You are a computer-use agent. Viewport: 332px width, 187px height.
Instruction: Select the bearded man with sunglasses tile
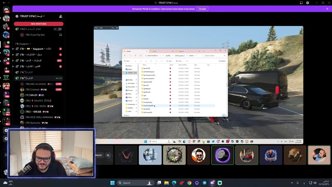(x=198, y=155)
